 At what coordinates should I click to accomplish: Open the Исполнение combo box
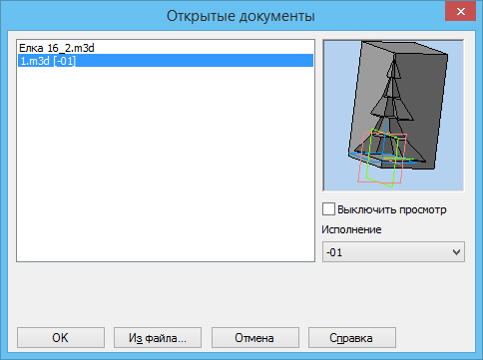click(393, 252)
